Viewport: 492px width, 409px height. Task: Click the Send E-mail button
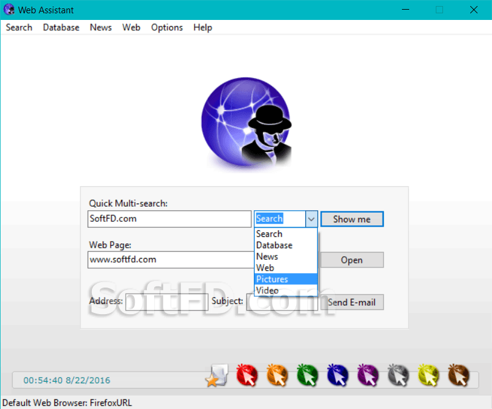point(352,302)
